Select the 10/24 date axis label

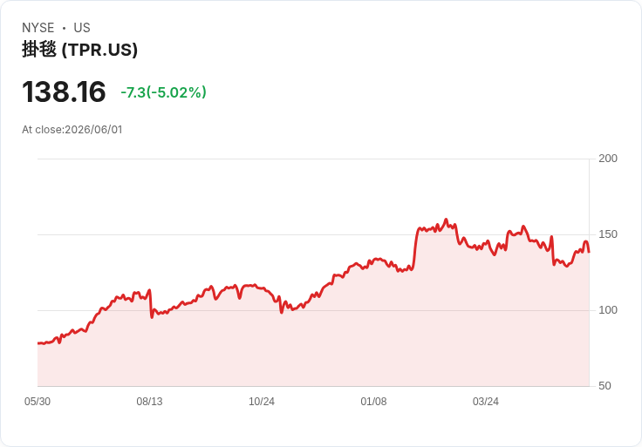coord(262,402)
